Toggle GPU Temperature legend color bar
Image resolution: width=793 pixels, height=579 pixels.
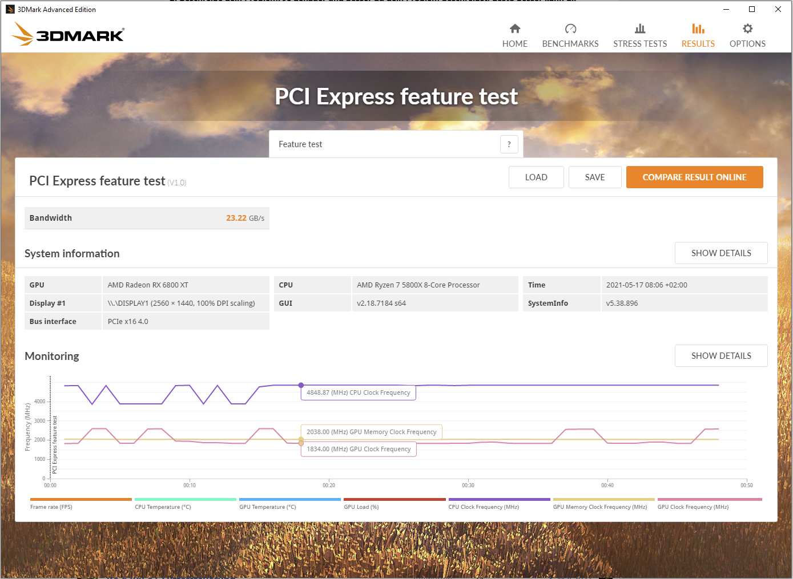(290, 499)
